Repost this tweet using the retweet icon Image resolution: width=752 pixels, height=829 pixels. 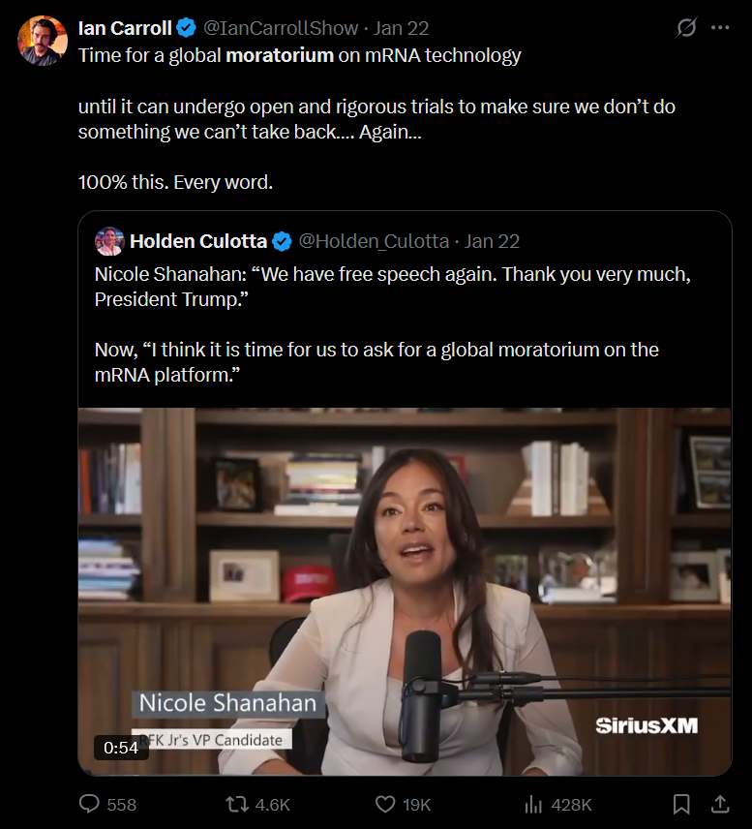click(x=236, y=804)
